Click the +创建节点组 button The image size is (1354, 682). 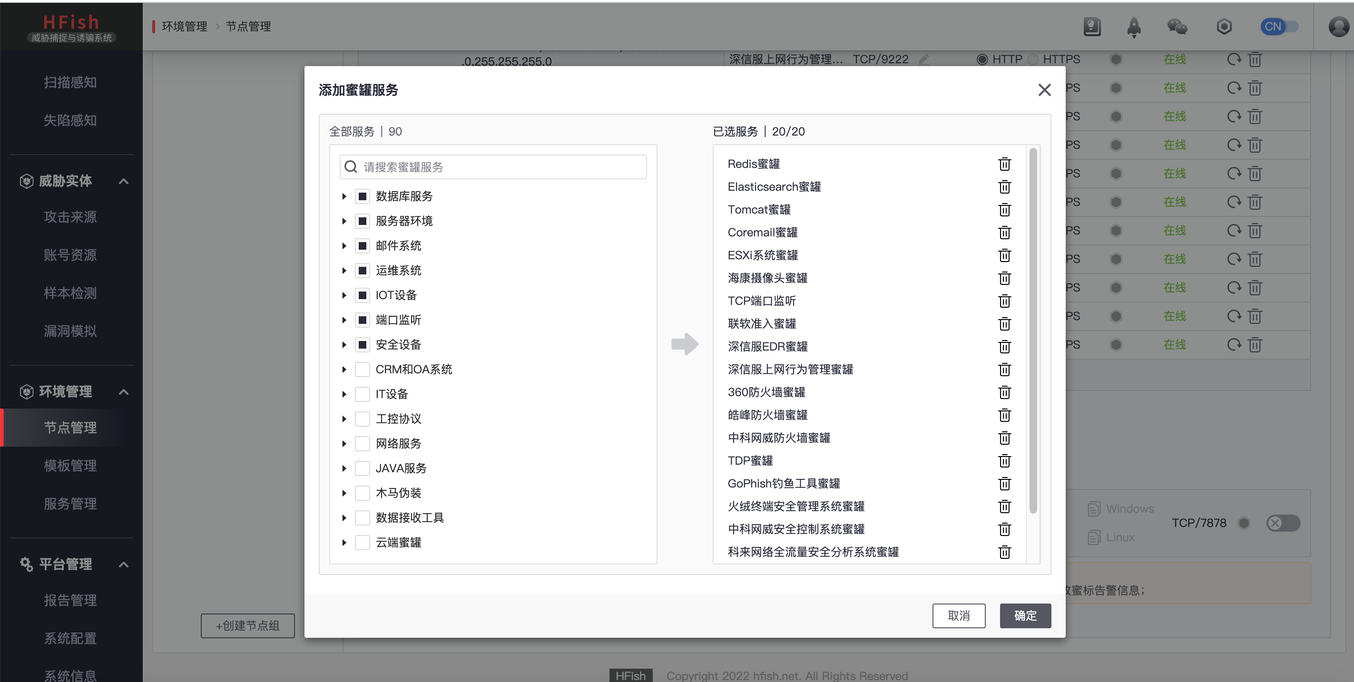(247, 626)
